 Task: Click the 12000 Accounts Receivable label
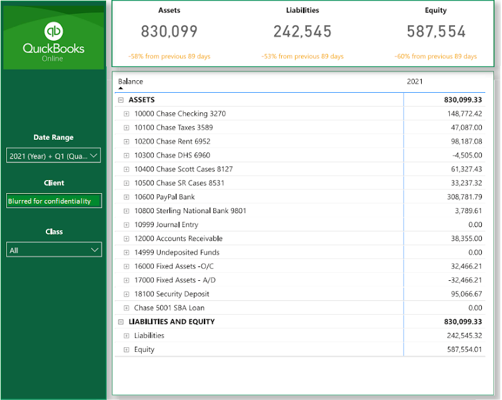(178, 238)
